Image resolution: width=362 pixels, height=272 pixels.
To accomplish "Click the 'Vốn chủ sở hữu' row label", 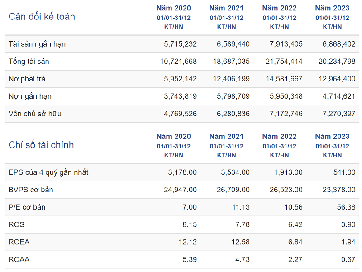I will point(35,114).
